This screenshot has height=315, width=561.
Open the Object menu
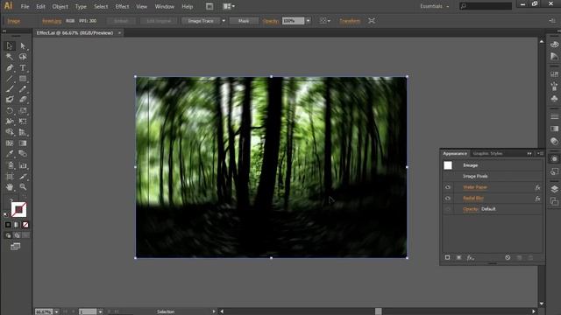[60, 6]
